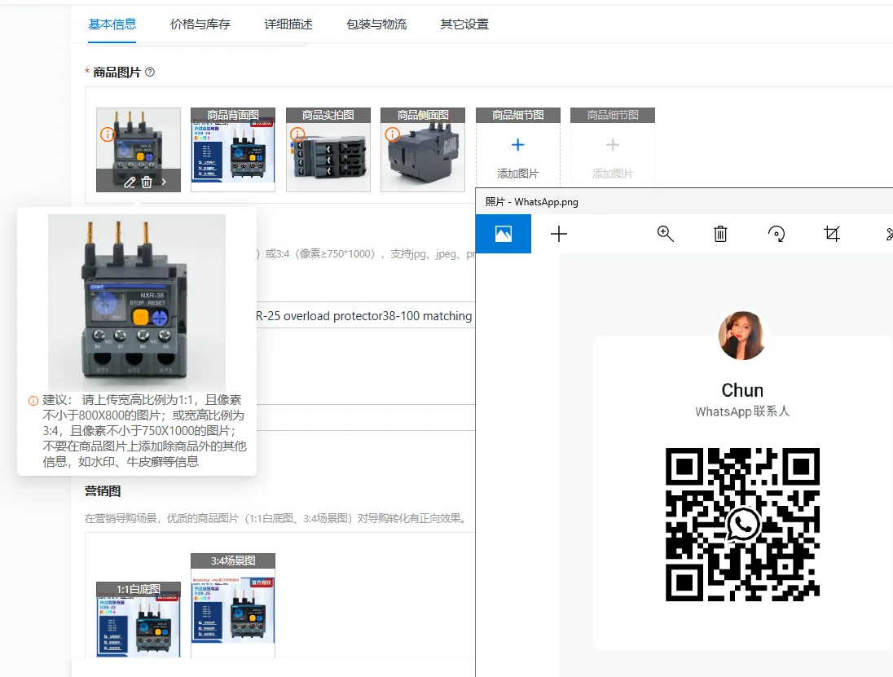Rotate WhatsApp.png using the rotate icon

tap(776, 234)
